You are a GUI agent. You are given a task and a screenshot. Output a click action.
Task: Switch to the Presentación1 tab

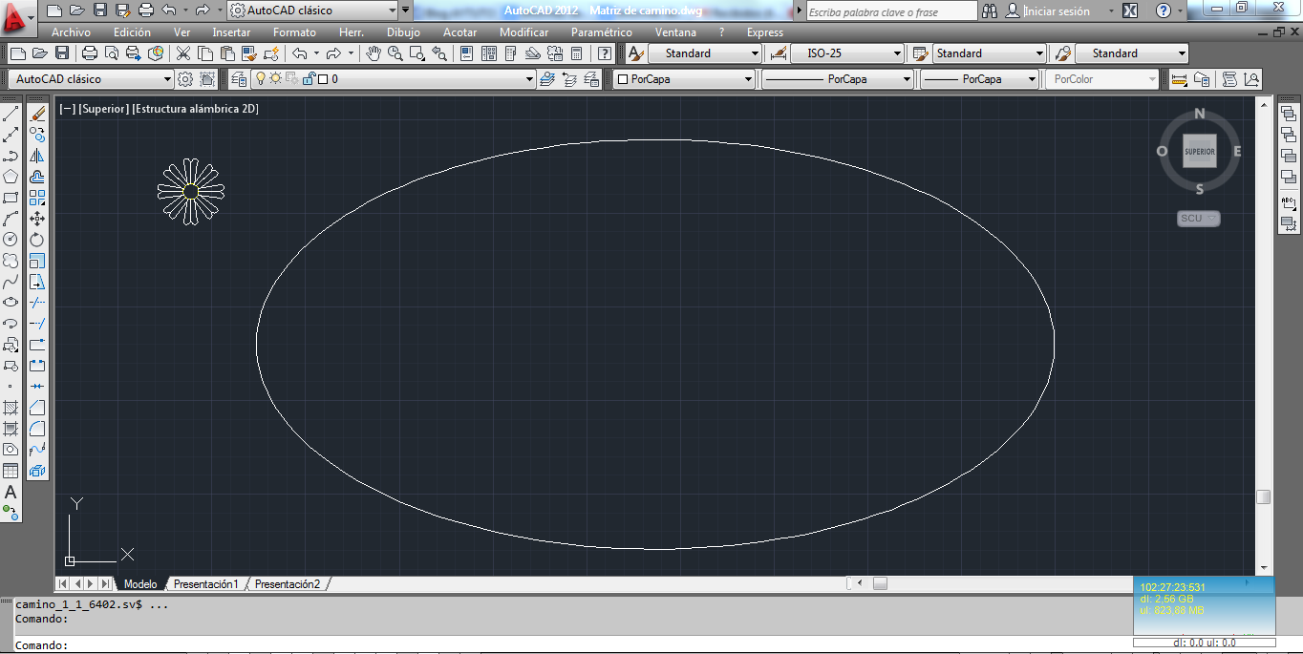pos(206,582)
